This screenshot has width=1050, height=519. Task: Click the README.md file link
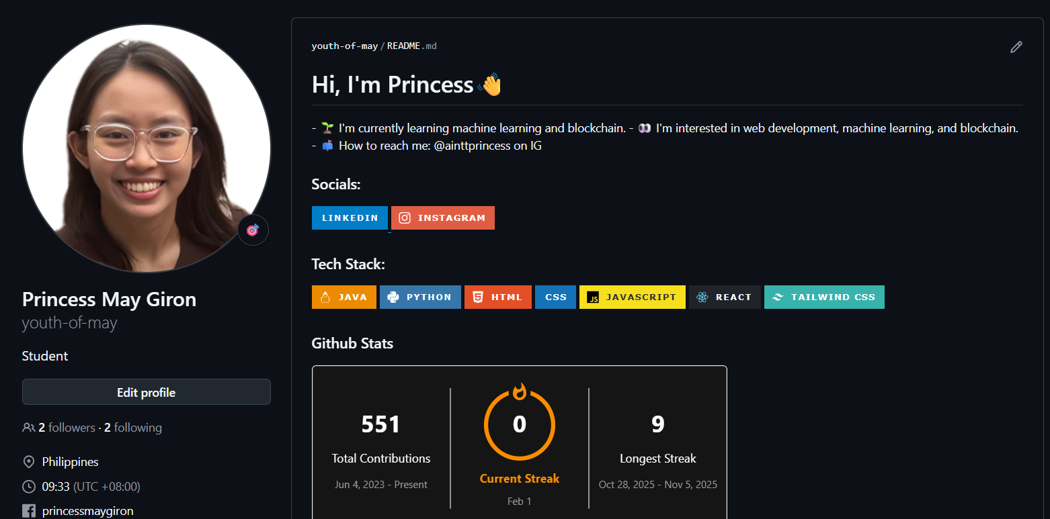click(411, 46)
